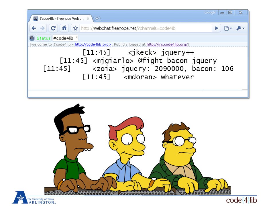Bookmark this page with the star icon
This screenshot has width=275, height=206.
pos(75,28)
